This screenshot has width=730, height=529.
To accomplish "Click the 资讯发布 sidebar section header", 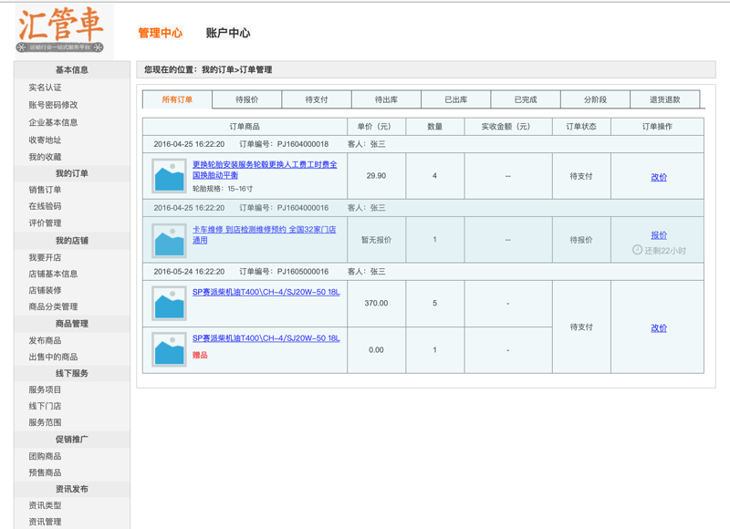I will click(72, 489).
